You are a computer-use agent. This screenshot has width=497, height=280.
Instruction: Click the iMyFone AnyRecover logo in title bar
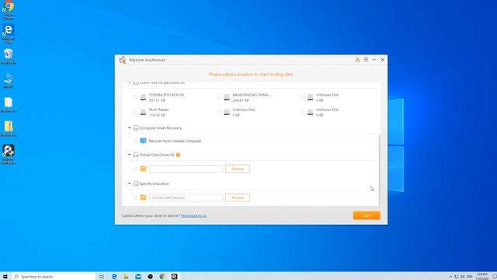(x=123, y=60)
